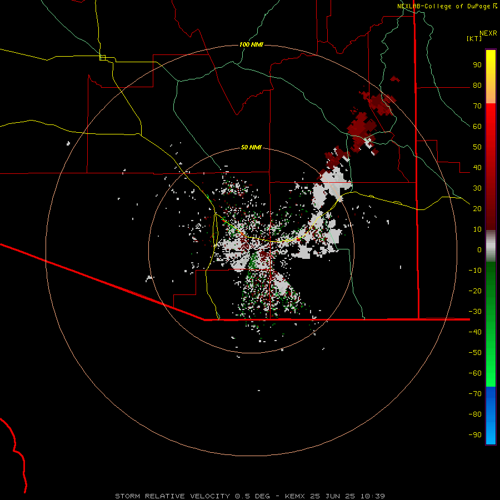Click the -90 value on the velocity scale

click(x=475, y=435)
